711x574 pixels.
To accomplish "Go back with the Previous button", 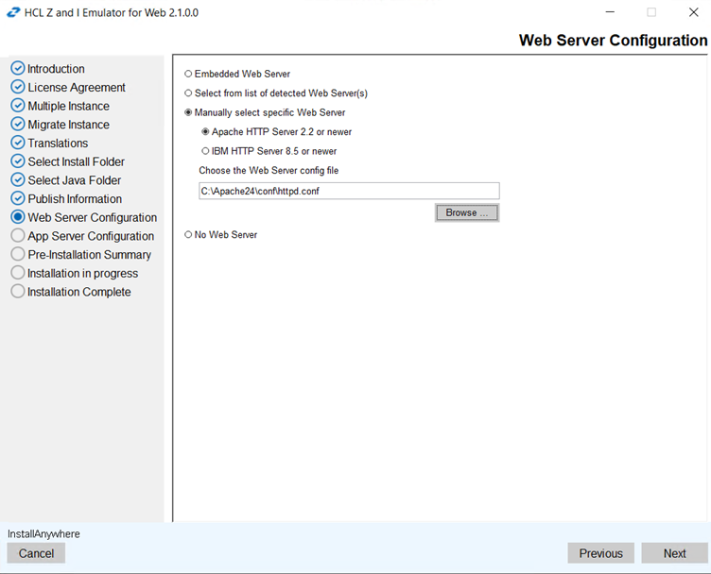I will [x=600, y=553].
